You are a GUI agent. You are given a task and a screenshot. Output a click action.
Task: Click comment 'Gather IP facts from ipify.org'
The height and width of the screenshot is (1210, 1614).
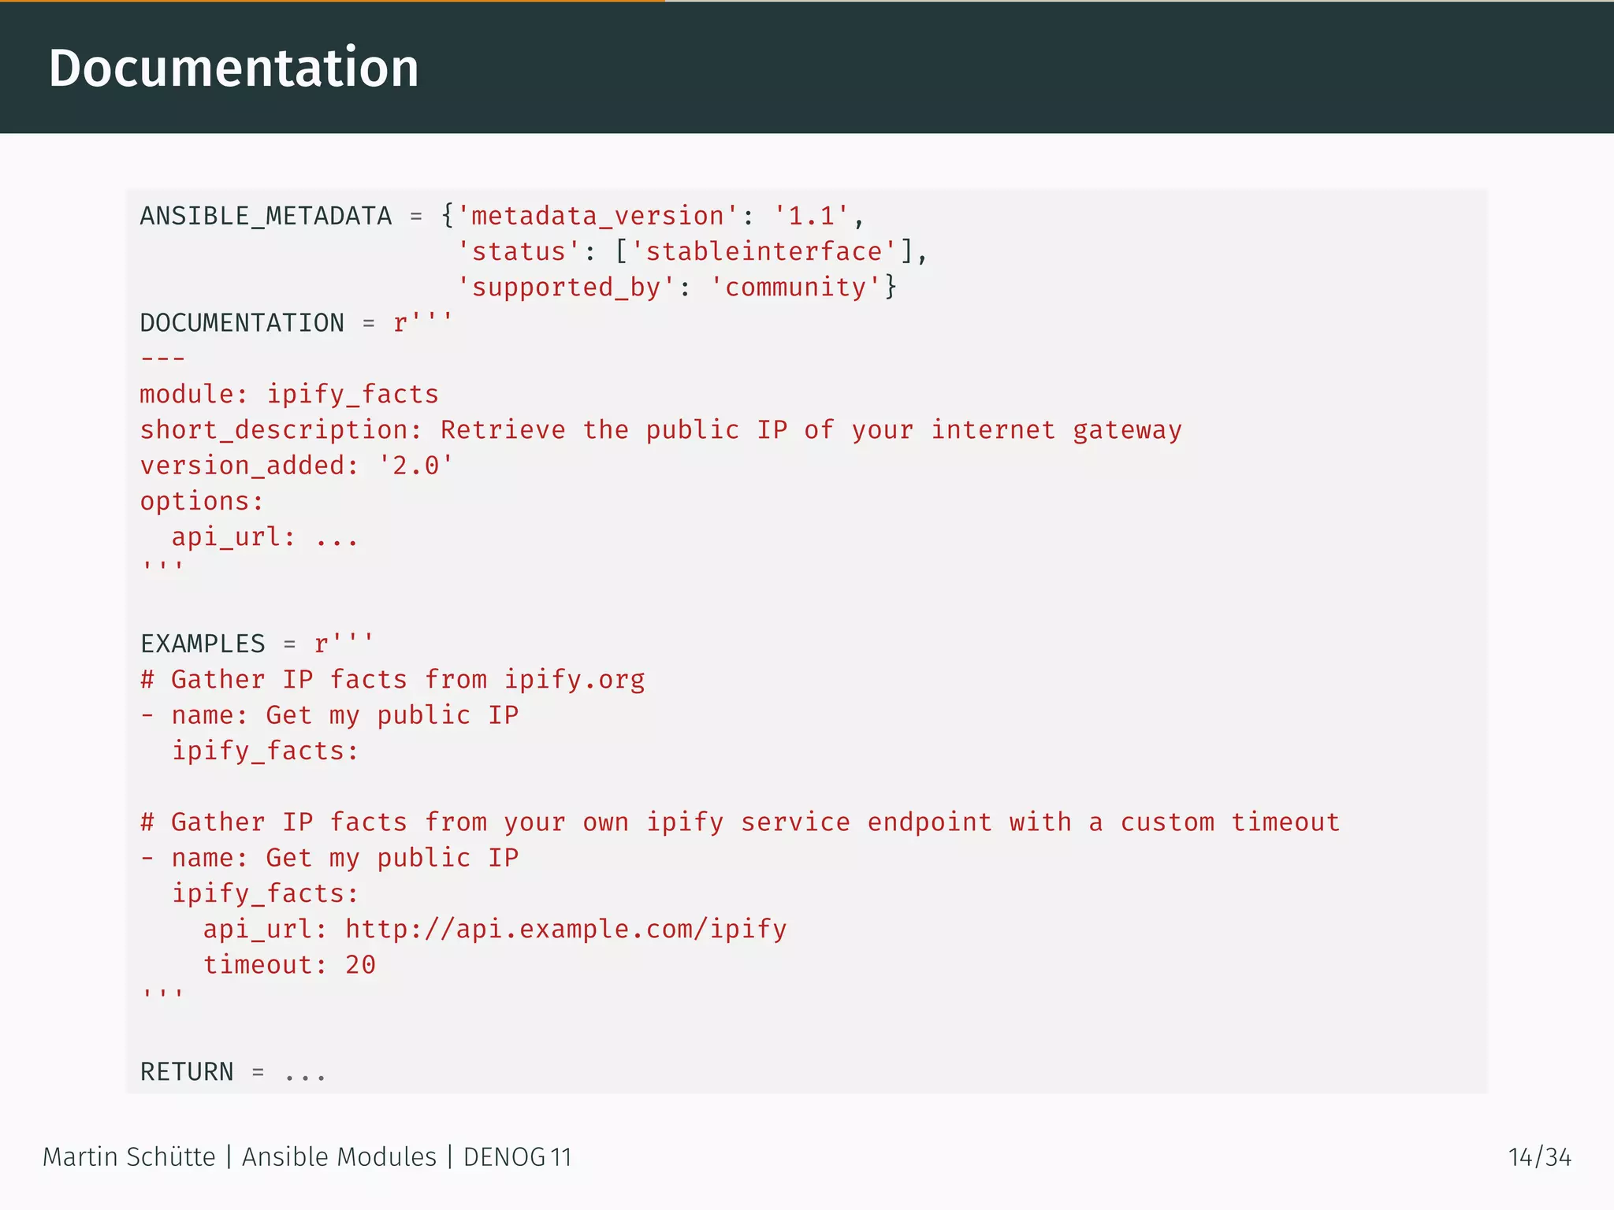point(392,680)
